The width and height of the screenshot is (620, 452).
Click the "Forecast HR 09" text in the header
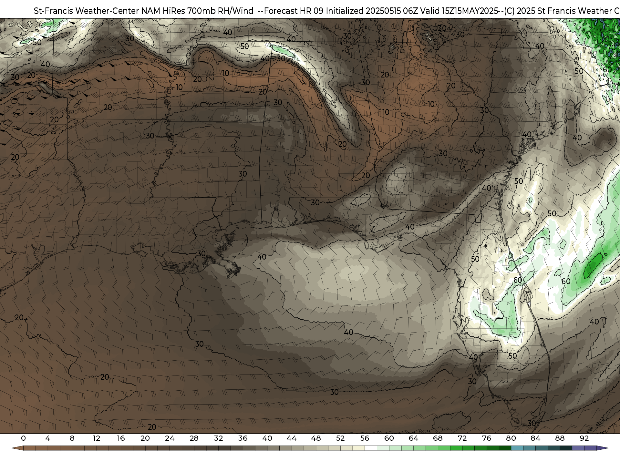[294, 11]
